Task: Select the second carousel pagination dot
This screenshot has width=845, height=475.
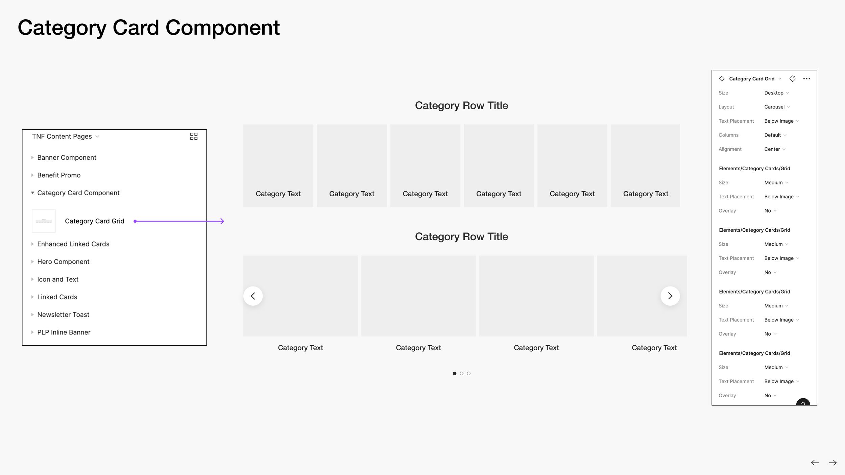Action: [461, 373]
